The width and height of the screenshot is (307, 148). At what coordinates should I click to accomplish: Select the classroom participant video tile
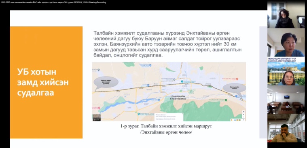click(x=286, y=100)
